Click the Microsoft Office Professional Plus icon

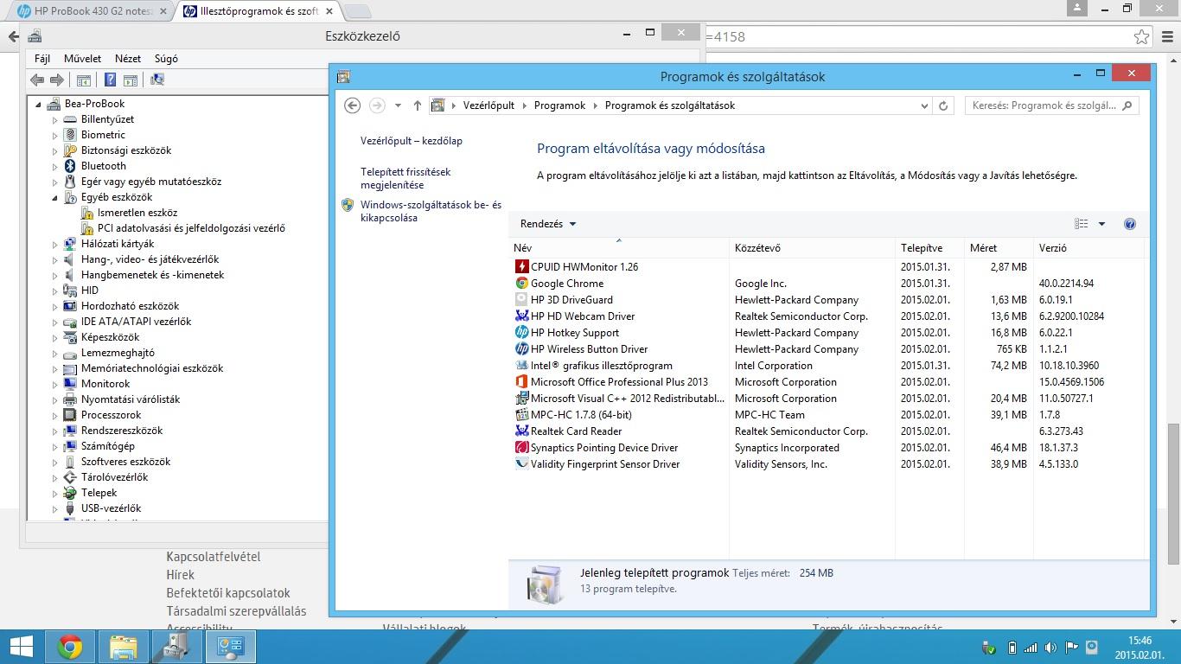[x=521, y=382]
